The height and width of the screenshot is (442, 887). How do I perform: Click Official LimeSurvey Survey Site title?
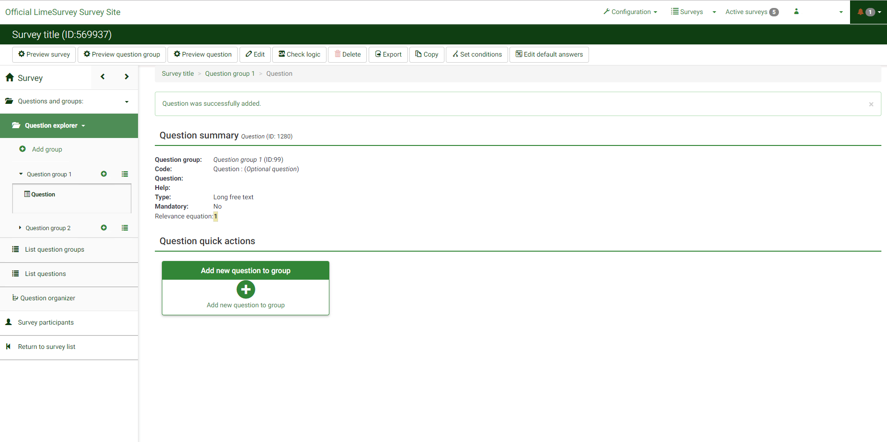[63, 12]
